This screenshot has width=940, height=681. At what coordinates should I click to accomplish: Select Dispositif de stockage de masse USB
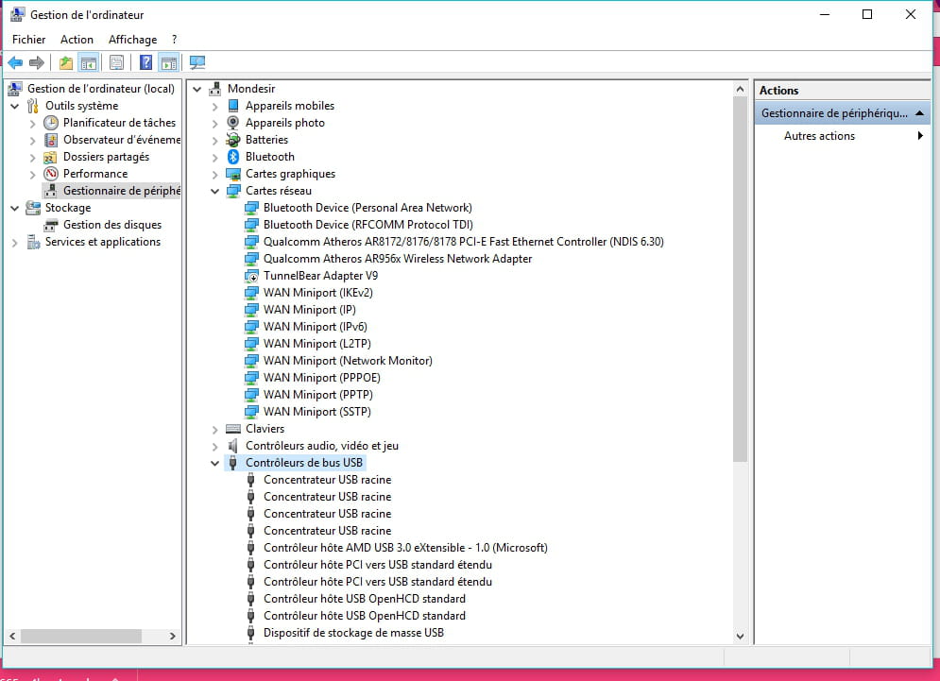coord(353,633)
